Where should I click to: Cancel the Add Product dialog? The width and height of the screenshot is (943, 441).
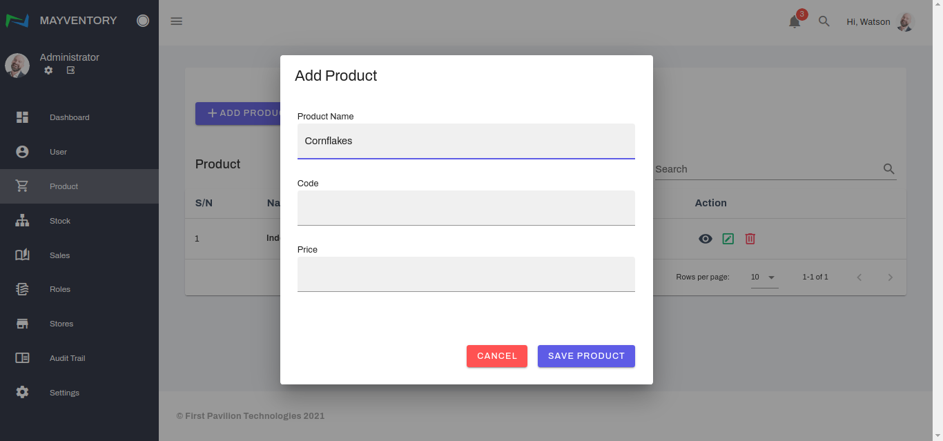click(x=496, y=356)
